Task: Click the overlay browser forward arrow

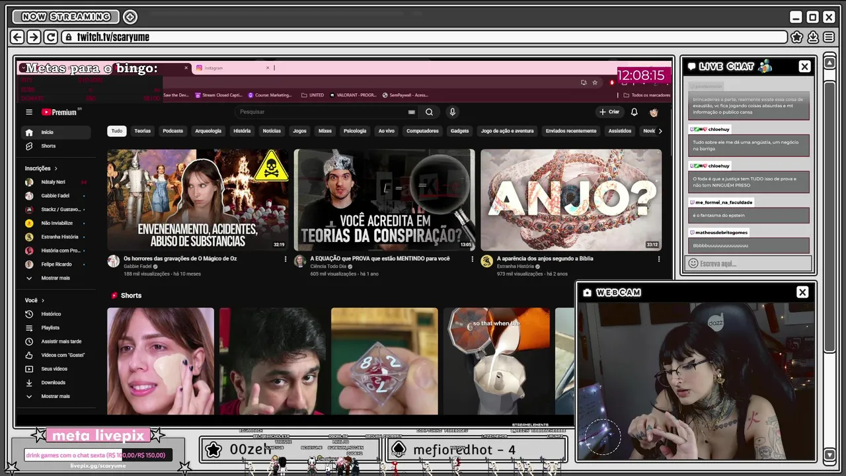Action: (x=34, y=37)
